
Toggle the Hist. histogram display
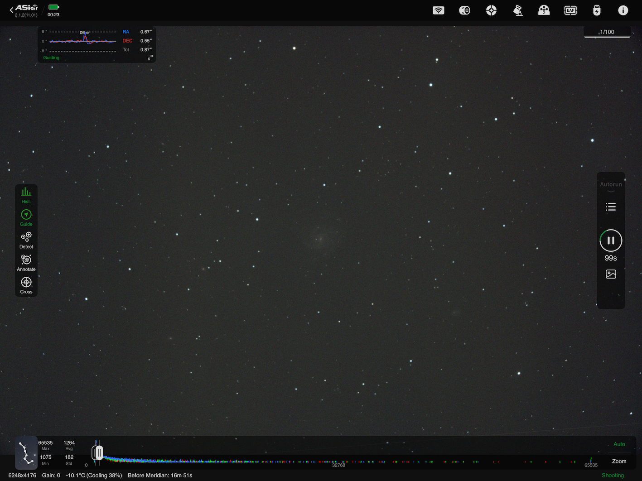tap(26, 195)
